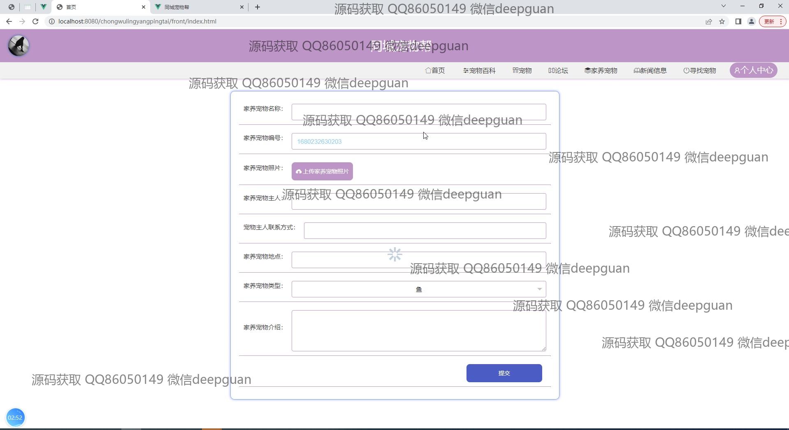
Task: Bookmark this page with the star icon
Action: 722,21
